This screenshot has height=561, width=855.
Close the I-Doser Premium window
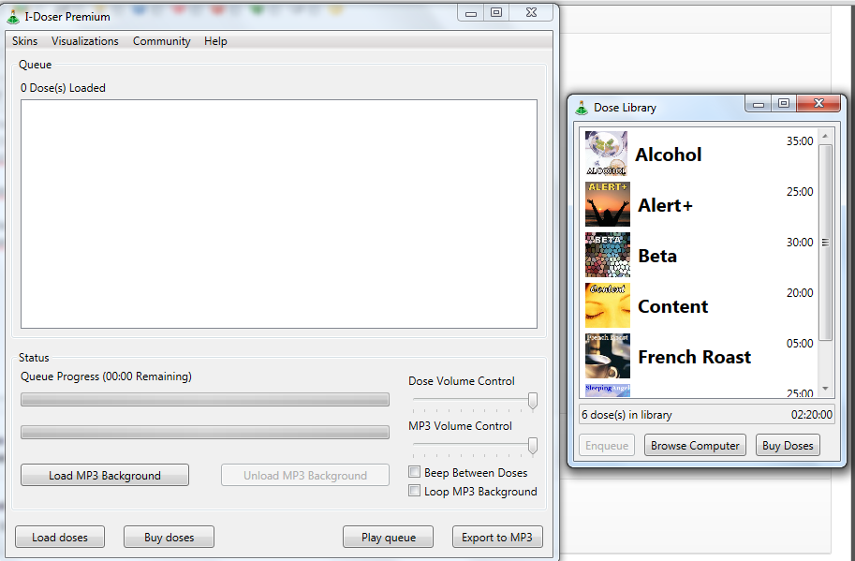pyautogui.click(x=531, y=12)
